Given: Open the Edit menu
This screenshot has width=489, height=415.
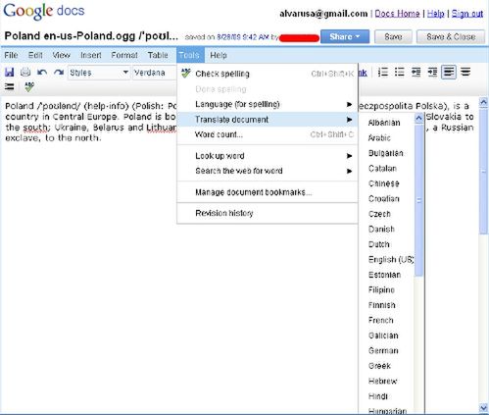Looking at the screenshot, I should (x=35, y=55).
